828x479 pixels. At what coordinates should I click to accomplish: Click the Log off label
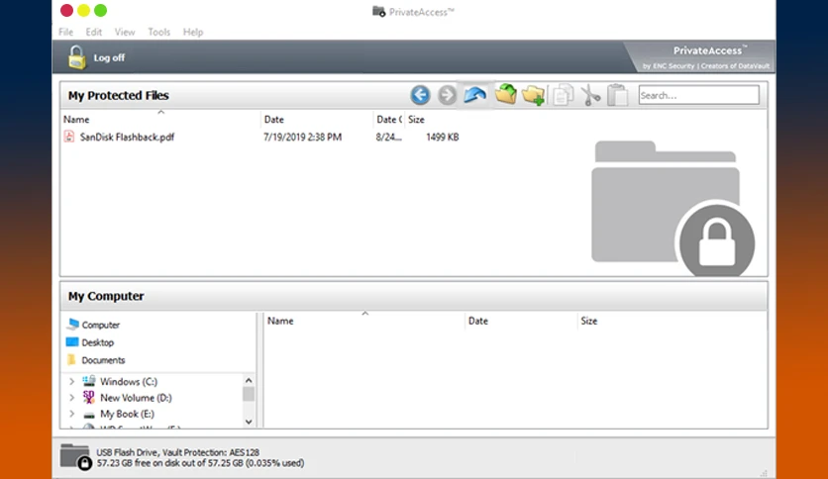[109, 57]
